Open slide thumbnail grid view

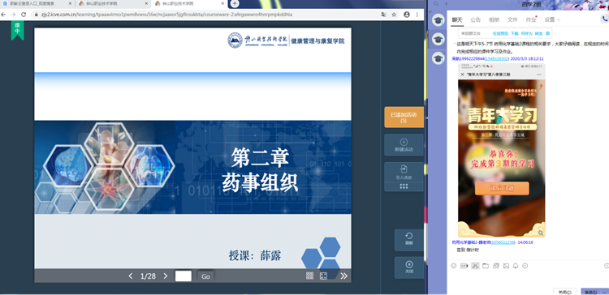309,276
